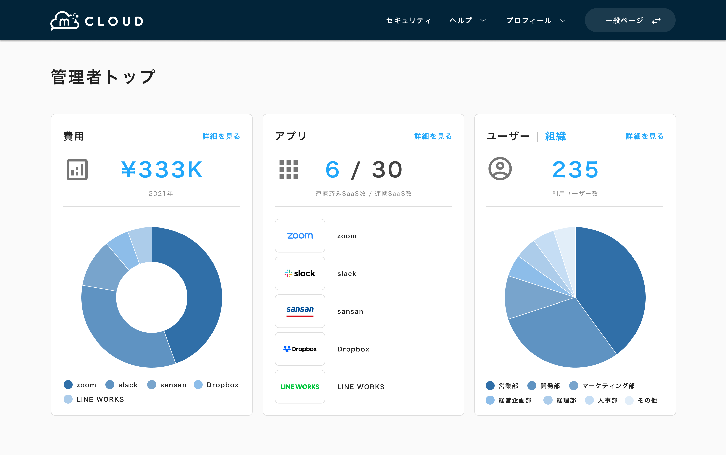Screen dimensions: 726x455
Task: Click the cost bar chart icon
Action: coord(77,169)
